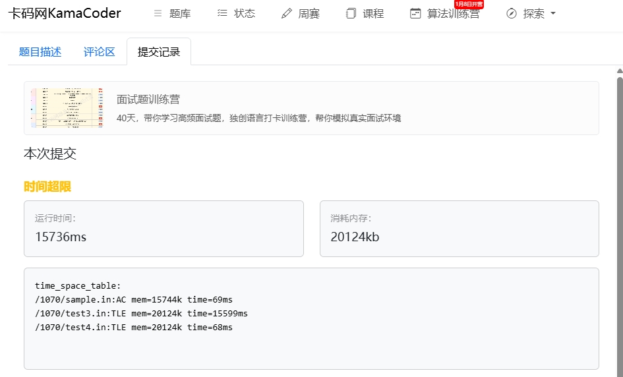Click the 课程 book icon

(351, 13)
